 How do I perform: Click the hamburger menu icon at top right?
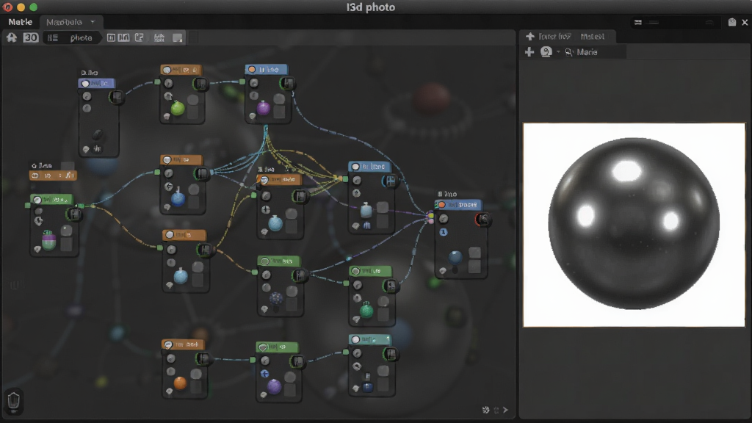coord(638,22)
